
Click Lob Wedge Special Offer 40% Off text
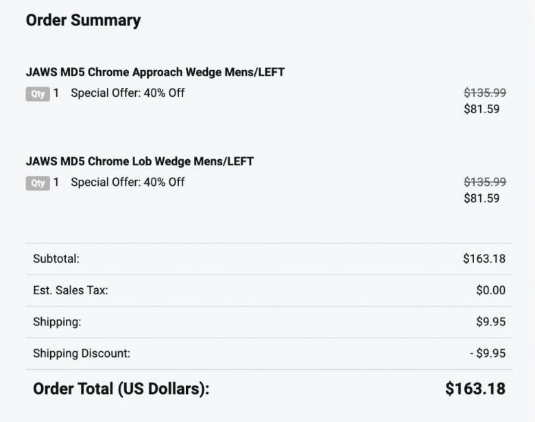(128, 182)
